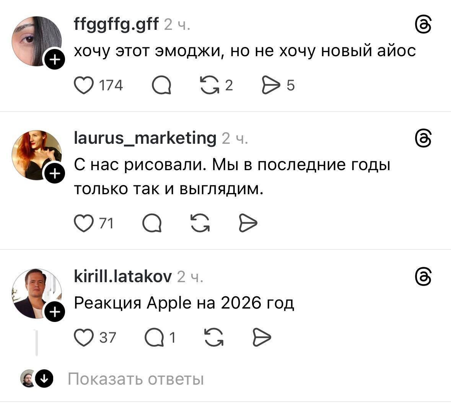Open the repost icon on ffggffg.gff's comment
Viewport: 451px width, 403px height.
tap(210, 85)
